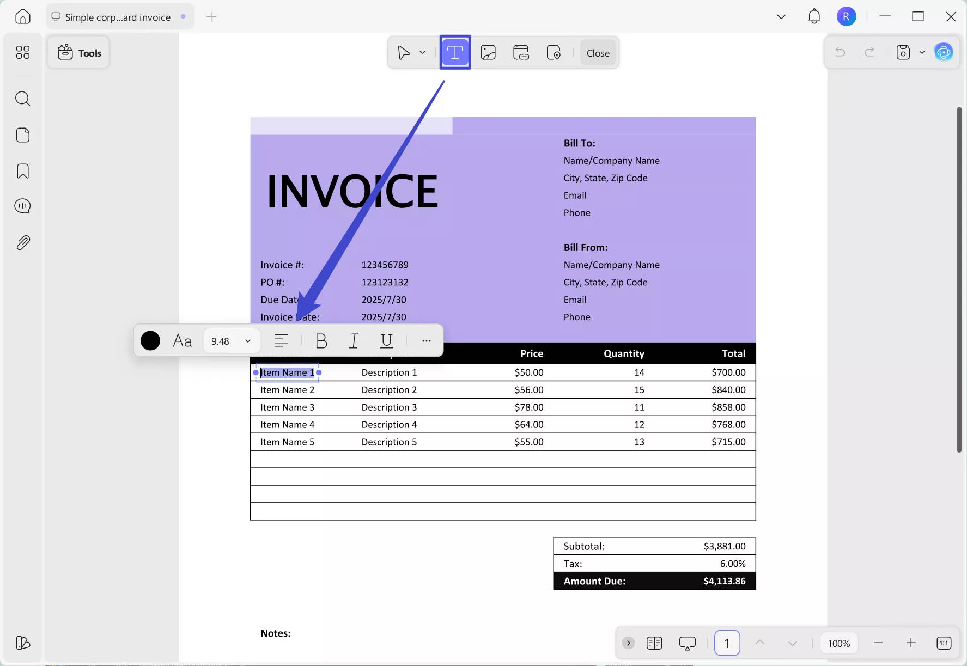Toggle bold formatting on the selected text
Screen dimensions: 967x666
pyautogui.click(x=321, y=340)
